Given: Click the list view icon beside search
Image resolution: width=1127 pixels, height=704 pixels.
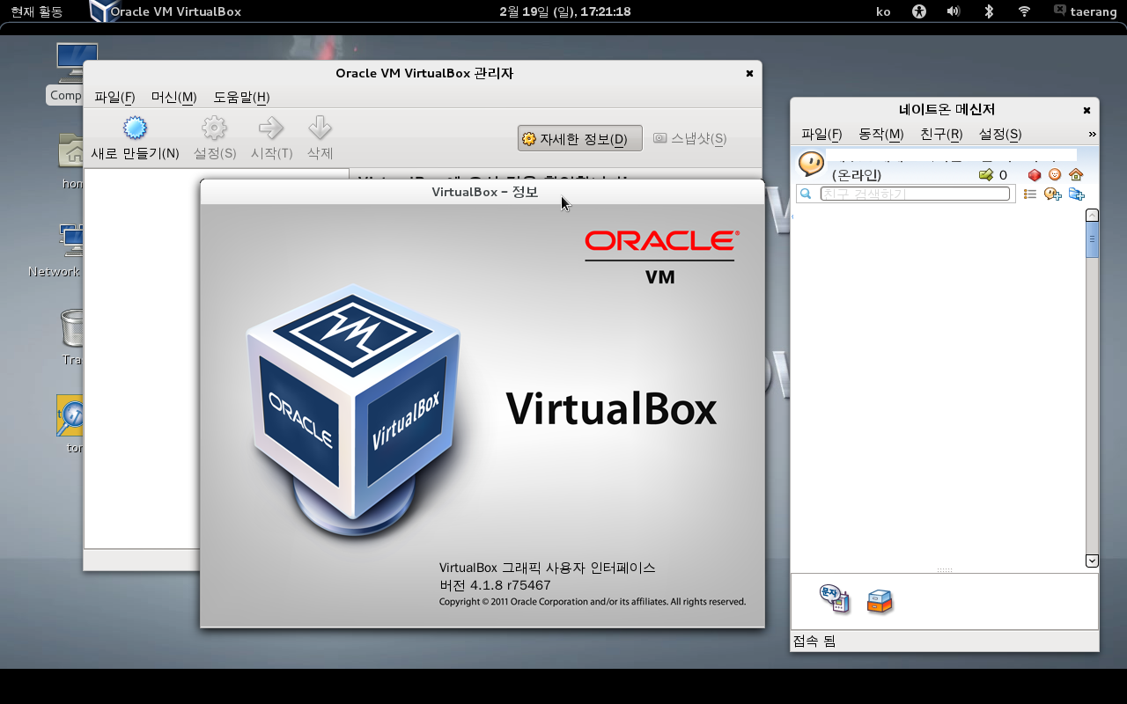Looking at the screenshot, I should (1030, 194).
